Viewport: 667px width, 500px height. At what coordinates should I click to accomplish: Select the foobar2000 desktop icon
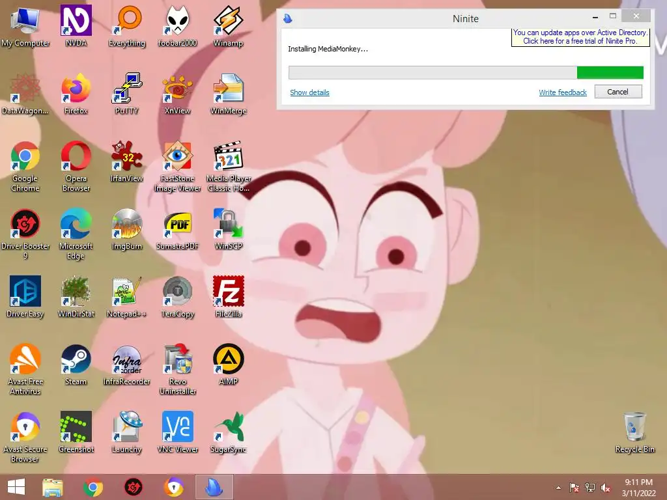point(177,27)
